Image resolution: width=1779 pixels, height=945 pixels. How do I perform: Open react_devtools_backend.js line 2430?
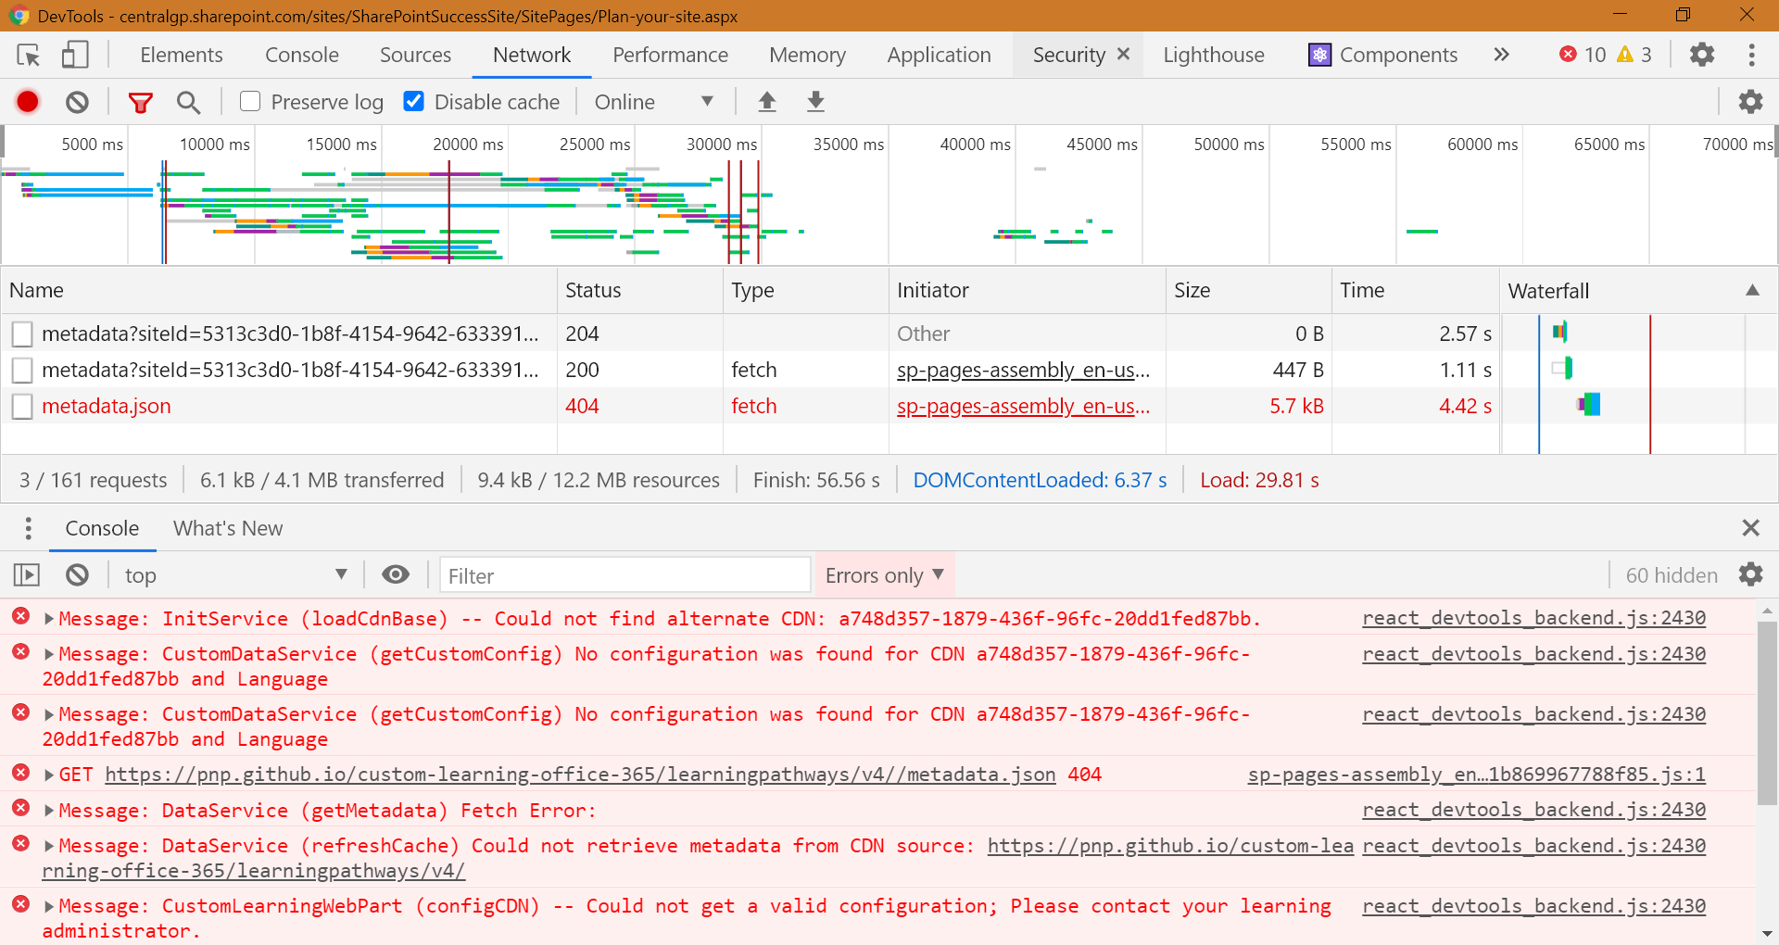1533,619
